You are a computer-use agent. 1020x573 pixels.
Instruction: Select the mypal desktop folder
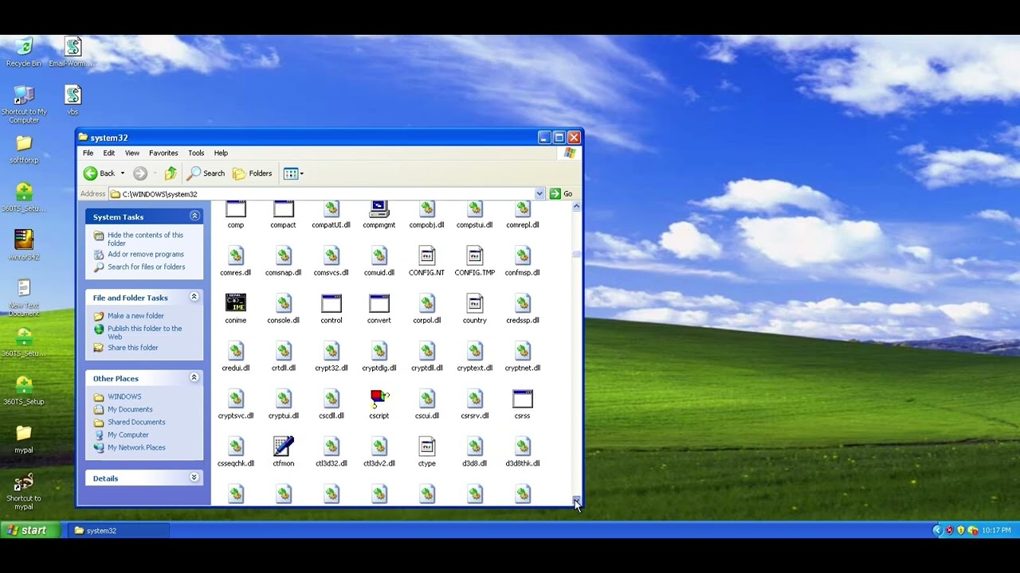coord(24,439)
